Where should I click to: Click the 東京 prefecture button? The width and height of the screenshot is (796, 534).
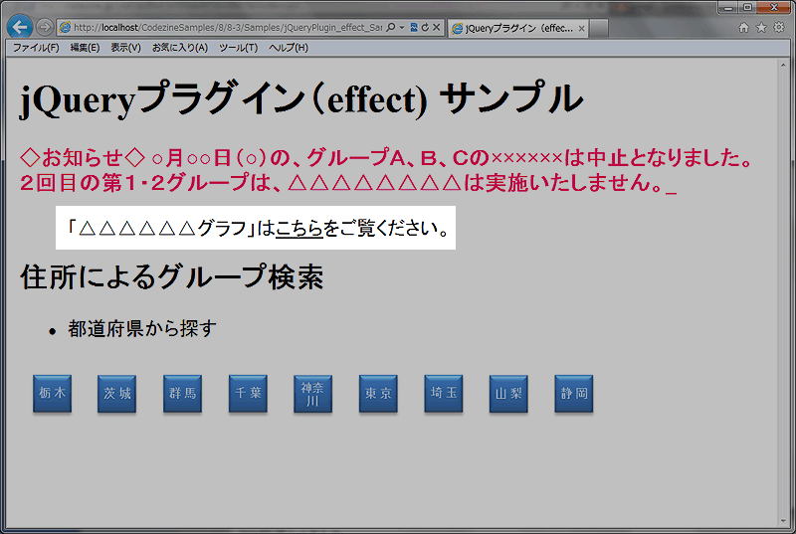click(x=378, y=394)
